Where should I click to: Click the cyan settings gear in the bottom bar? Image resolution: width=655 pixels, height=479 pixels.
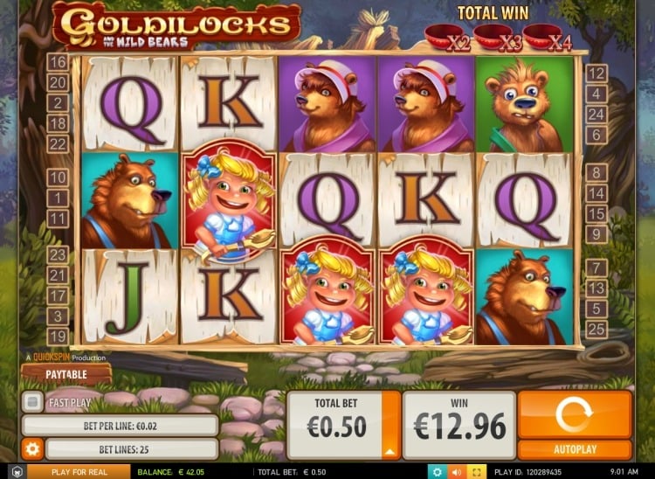pos(438,472)
